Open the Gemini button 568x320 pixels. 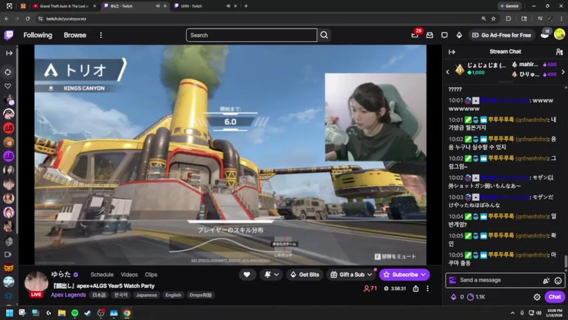(509, 6)
